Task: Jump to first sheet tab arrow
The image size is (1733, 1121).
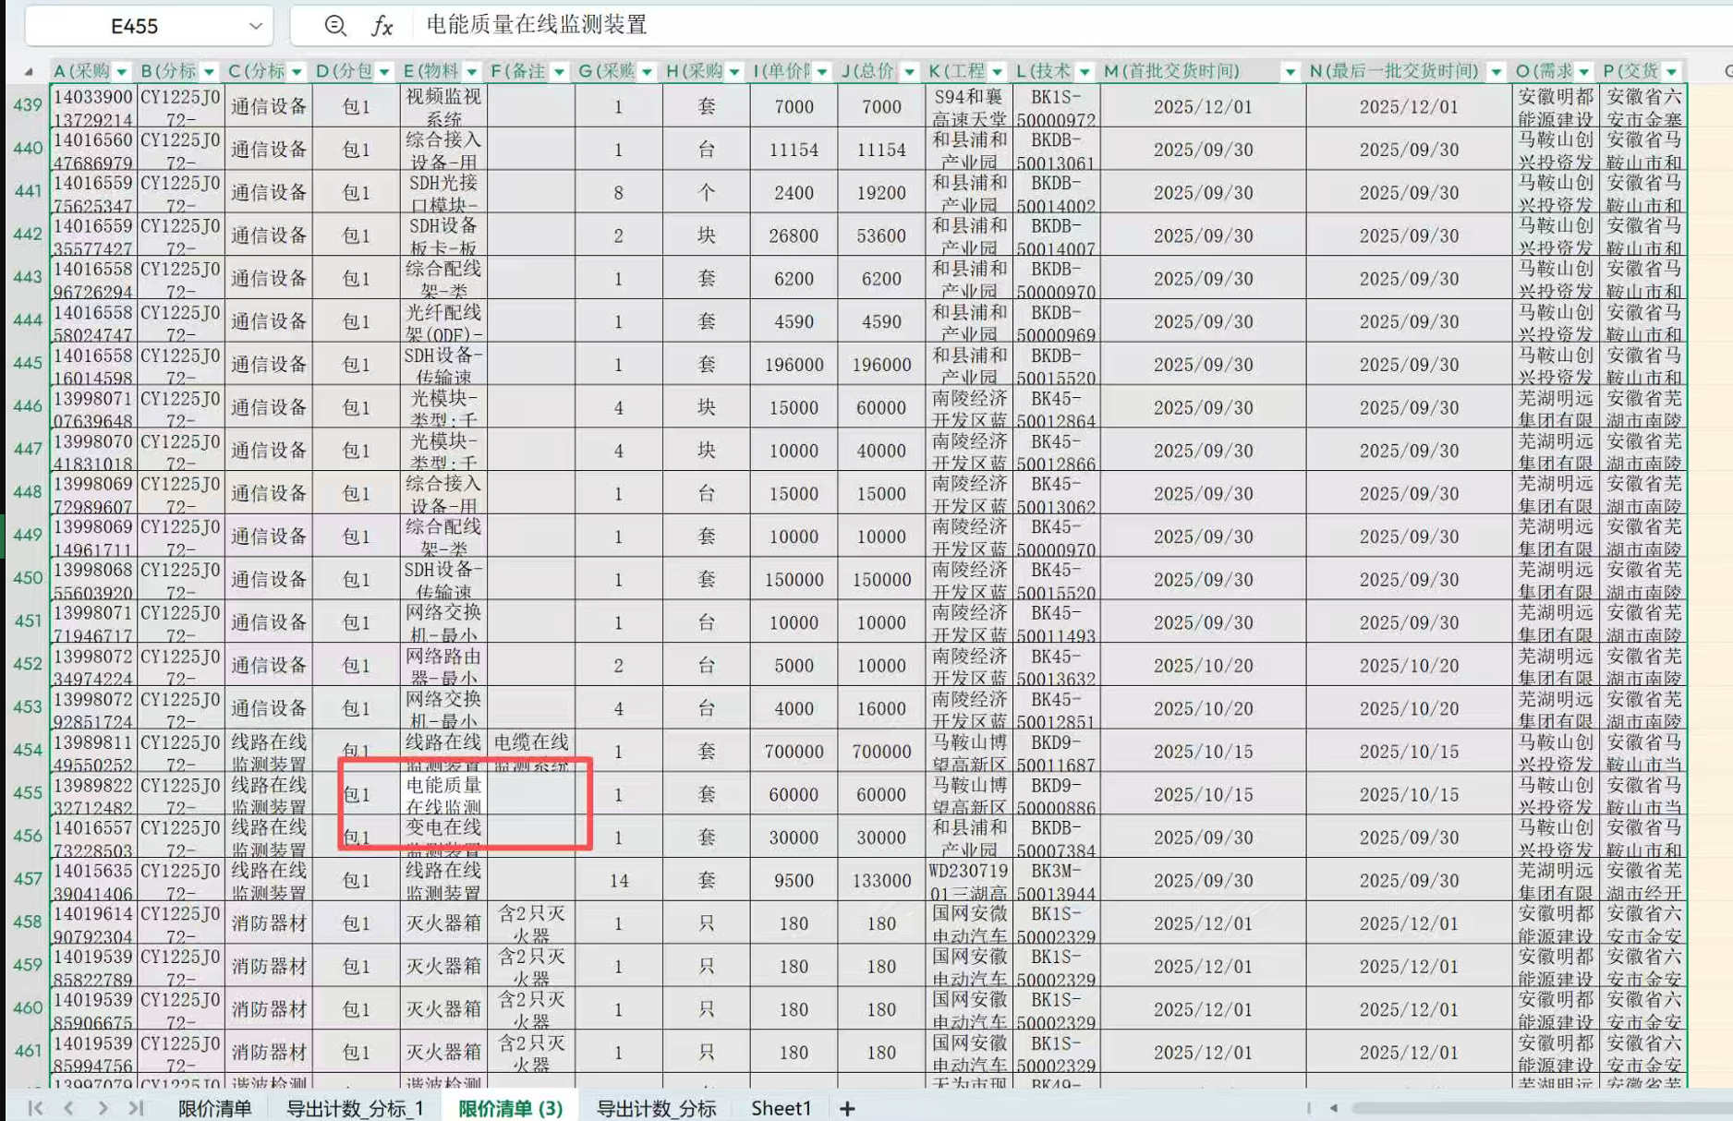Action: coord(35,1108)
